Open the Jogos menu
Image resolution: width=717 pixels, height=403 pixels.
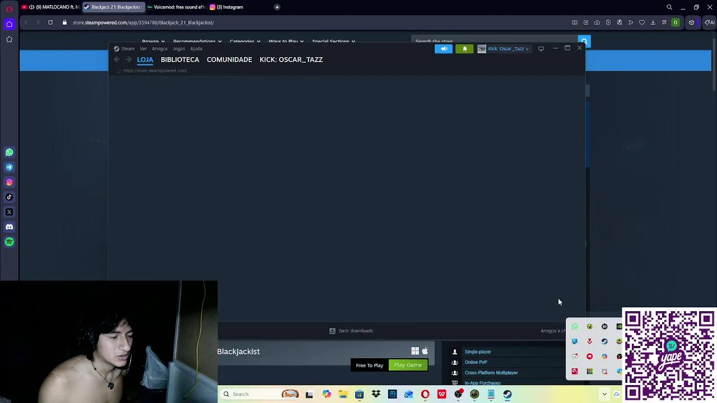click(179, 49)
